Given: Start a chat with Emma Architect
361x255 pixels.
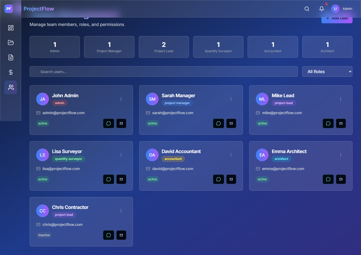Looking at the screenshot, I should (328, 179).
